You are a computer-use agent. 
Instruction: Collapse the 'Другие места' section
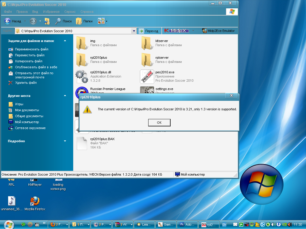coord(65,96)
